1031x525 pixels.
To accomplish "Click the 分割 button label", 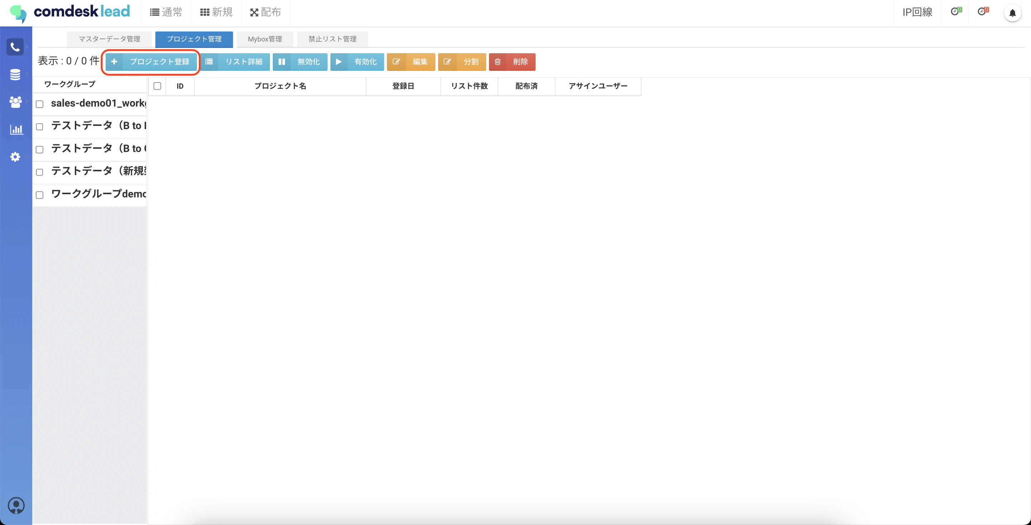I will 471,62.
